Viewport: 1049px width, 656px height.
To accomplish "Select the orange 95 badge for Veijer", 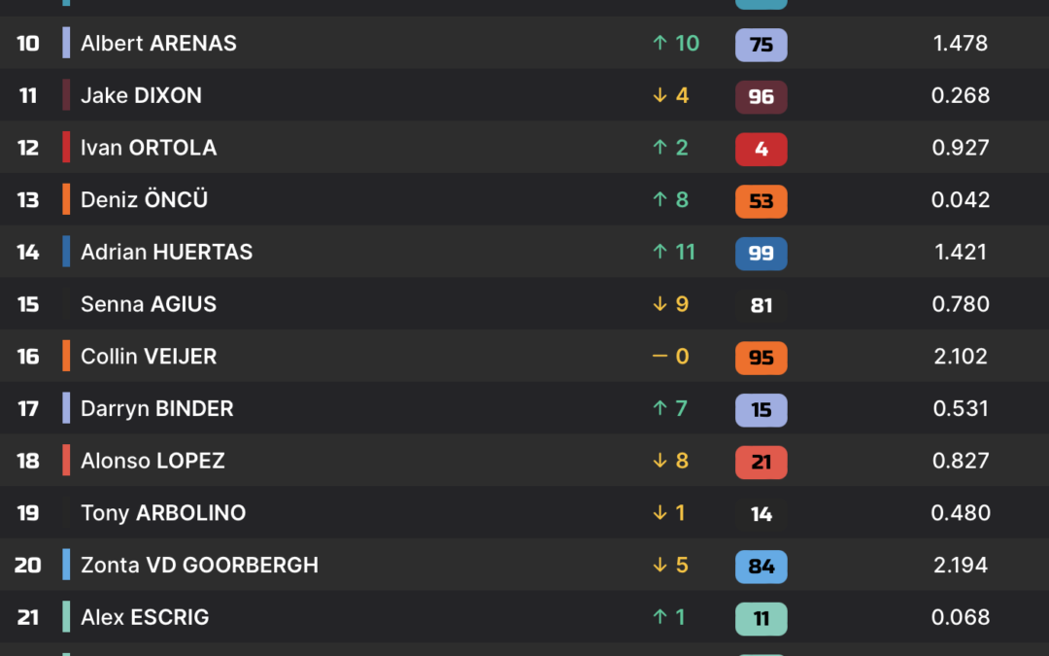I will click(x=761, y=358).
